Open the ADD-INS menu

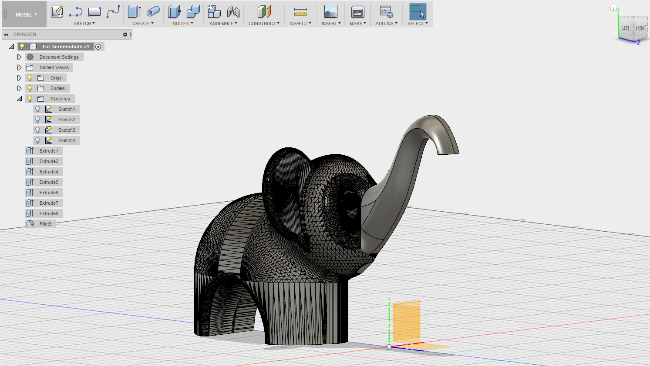[386, 23]
